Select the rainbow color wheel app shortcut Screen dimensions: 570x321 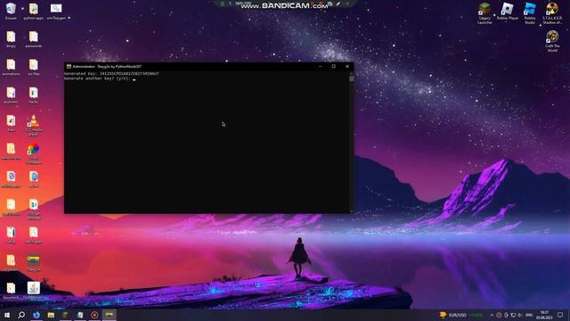pyautogui.click(x=34, y=153)
